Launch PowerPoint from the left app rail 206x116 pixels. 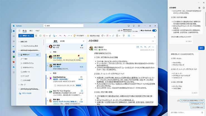point(14,62)
